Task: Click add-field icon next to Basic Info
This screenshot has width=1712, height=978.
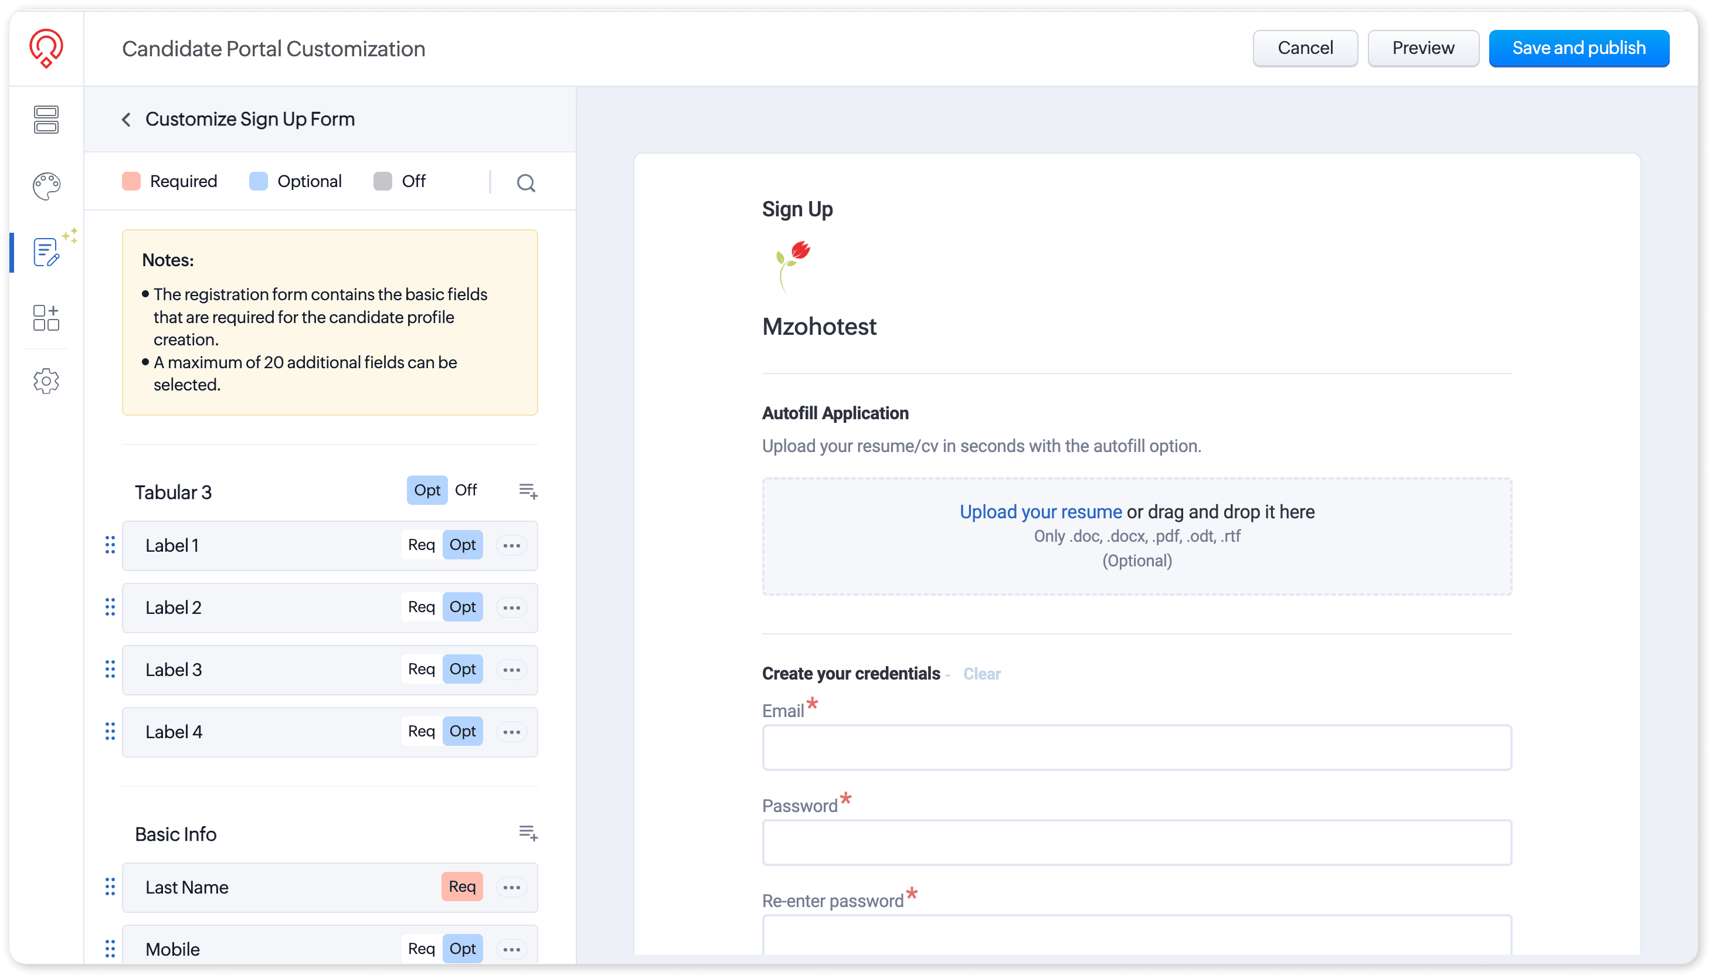Action: 528,833
